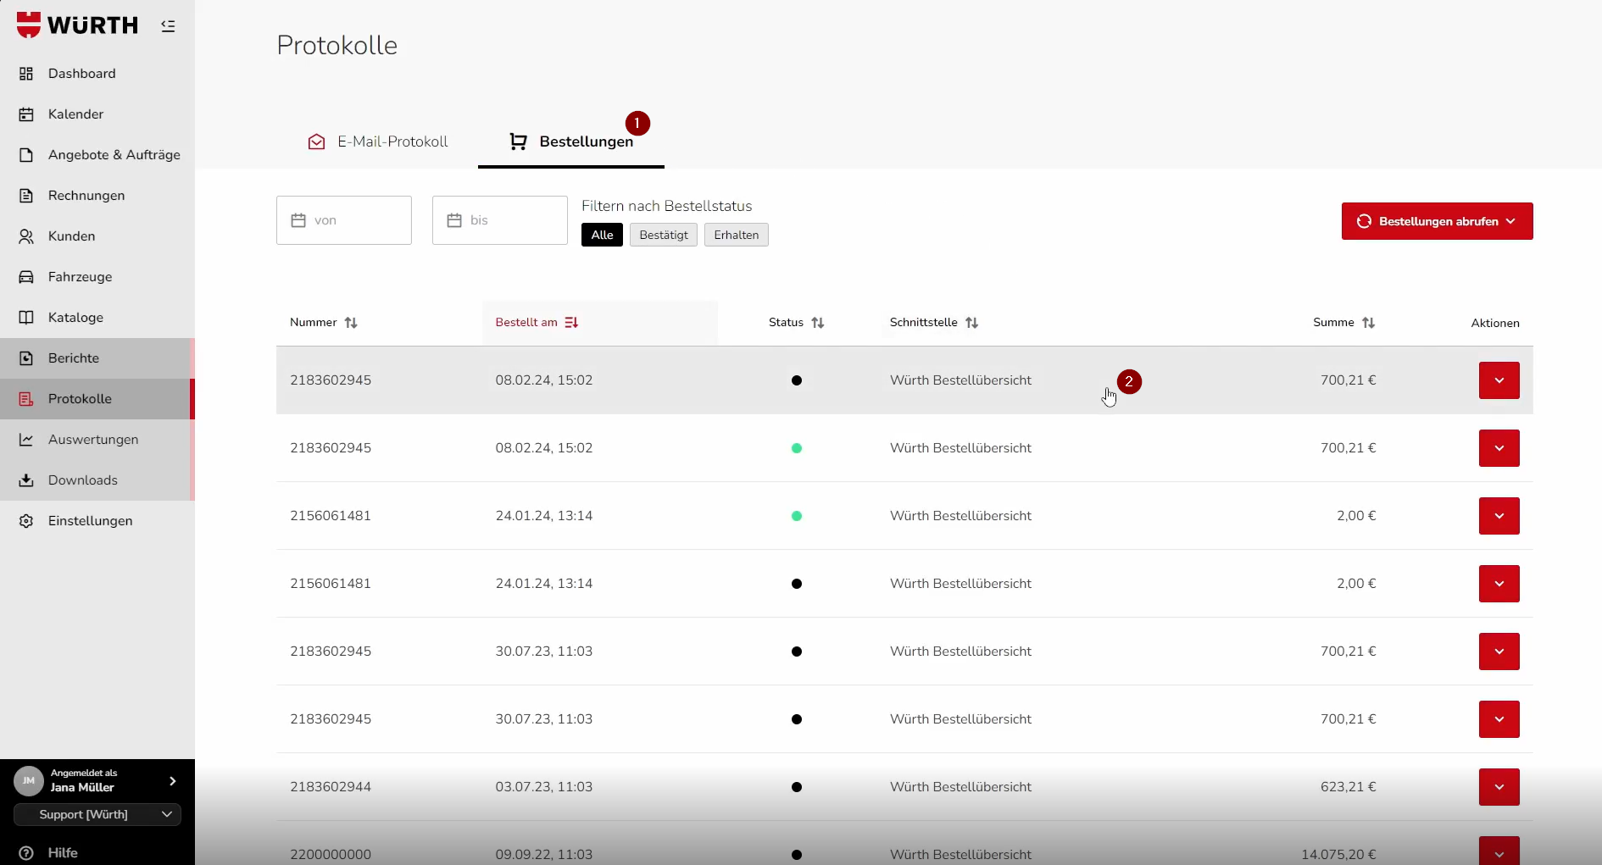Viewport: 1602px width, 865px height.
Task: Click the JM user avatar
Action: (x=29, y=781)
